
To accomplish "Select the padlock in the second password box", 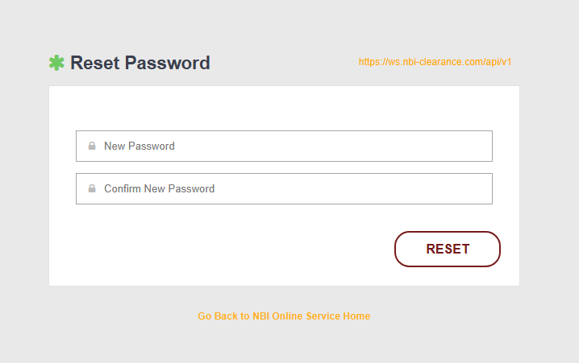I will pos(92,189).
